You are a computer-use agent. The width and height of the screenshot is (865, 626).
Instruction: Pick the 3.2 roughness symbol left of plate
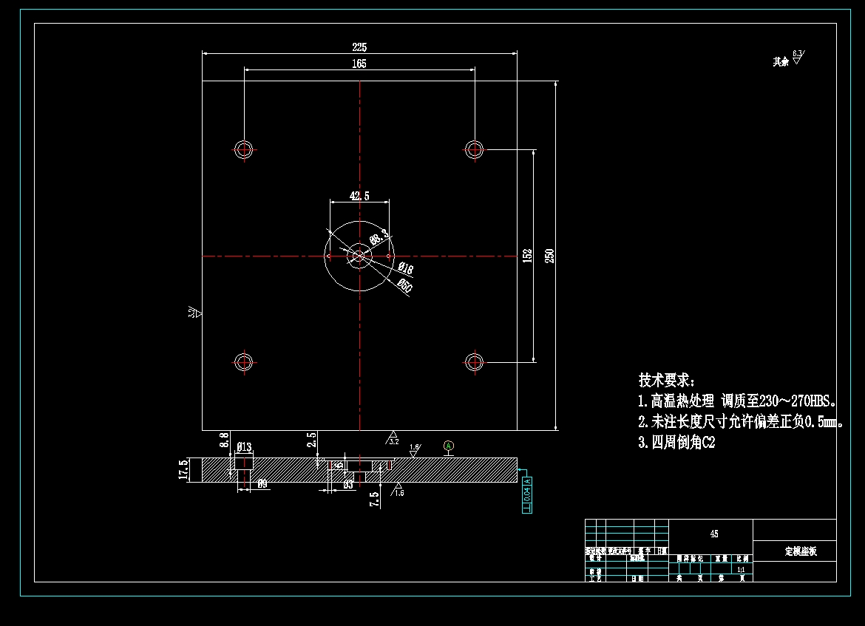click(x=194, y=312)
